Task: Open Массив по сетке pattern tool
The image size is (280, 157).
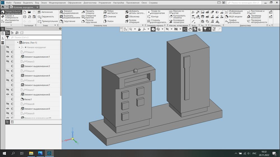Action: (177, 12)
